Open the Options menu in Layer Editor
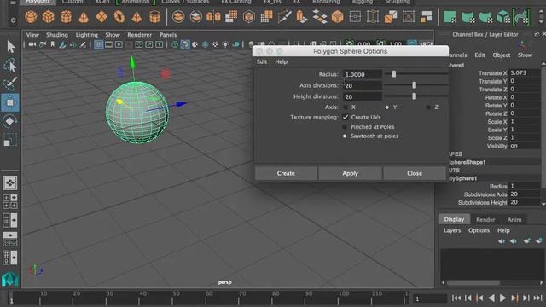The height and width of the screenshot is (307, 546). (x=479, y=230)
